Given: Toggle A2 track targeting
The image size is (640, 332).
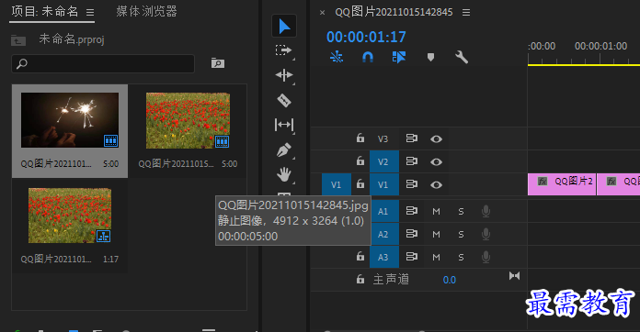Looking at the screenshot, I should click(x=384, y=234).
